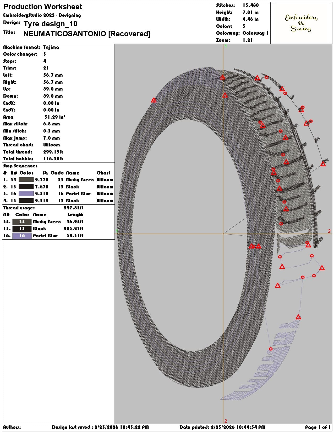Image resolution: width=334 pixels, height=433 pixels.
Task: Click max jump value '7.0 mm'
Action: [x=52, y=138]
